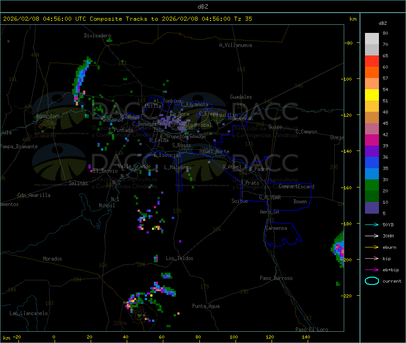Click the 100 km tick on bottom axis
406x343 pixels.
click(234, 337)
